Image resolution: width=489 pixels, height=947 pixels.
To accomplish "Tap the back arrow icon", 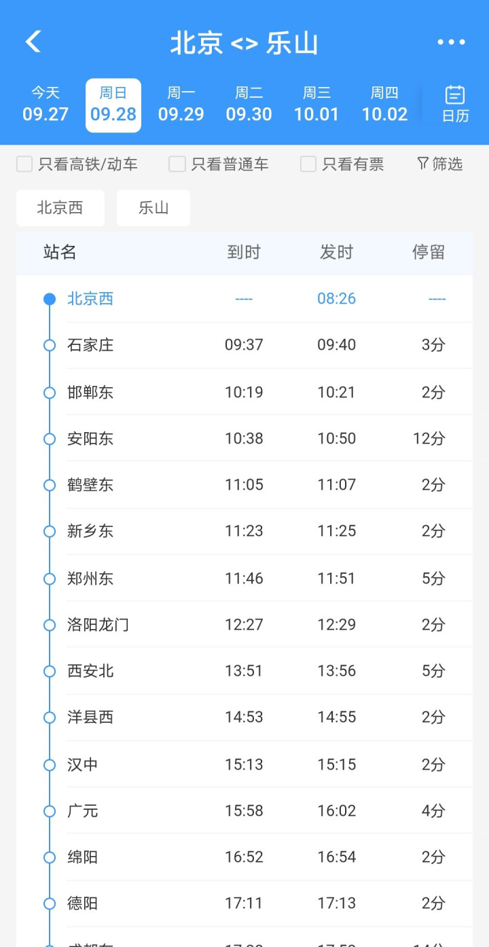I will coord(33,42).
